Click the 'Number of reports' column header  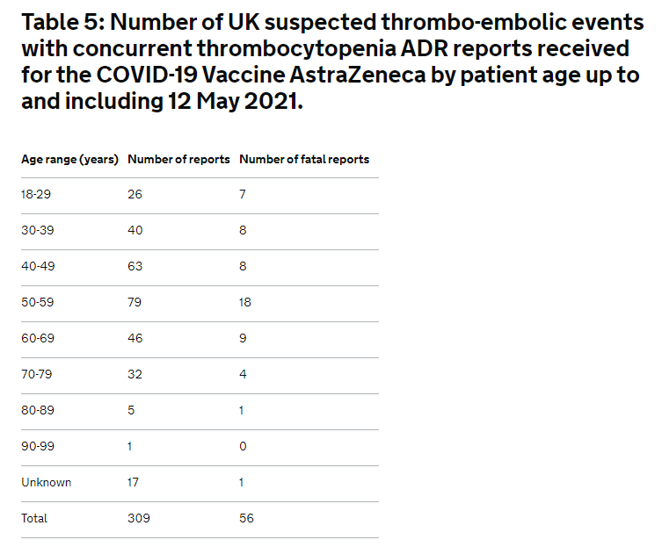[178, 160]
